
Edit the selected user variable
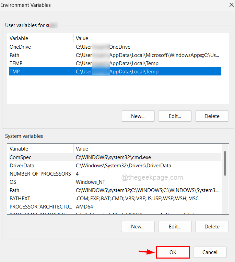175,116
